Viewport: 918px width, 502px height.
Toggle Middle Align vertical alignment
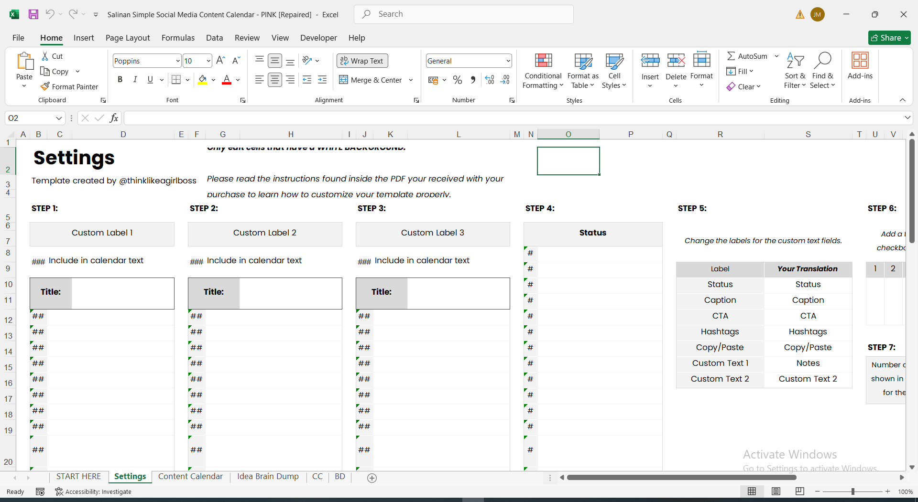click(275, 61)
